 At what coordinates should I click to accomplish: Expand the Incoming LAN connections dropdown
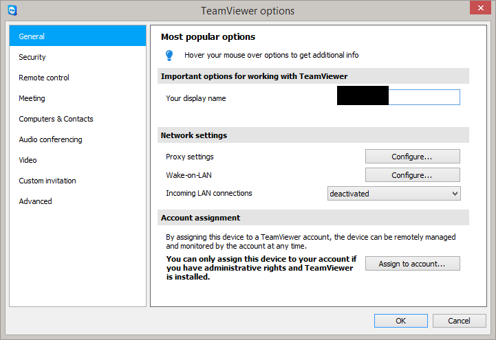tap(393, 194)
